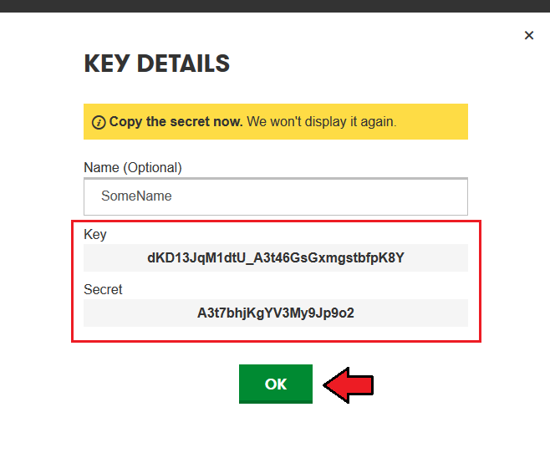Click the dark bar at window top
This screenshot has width=550, height=453.
tap(275, 6)
